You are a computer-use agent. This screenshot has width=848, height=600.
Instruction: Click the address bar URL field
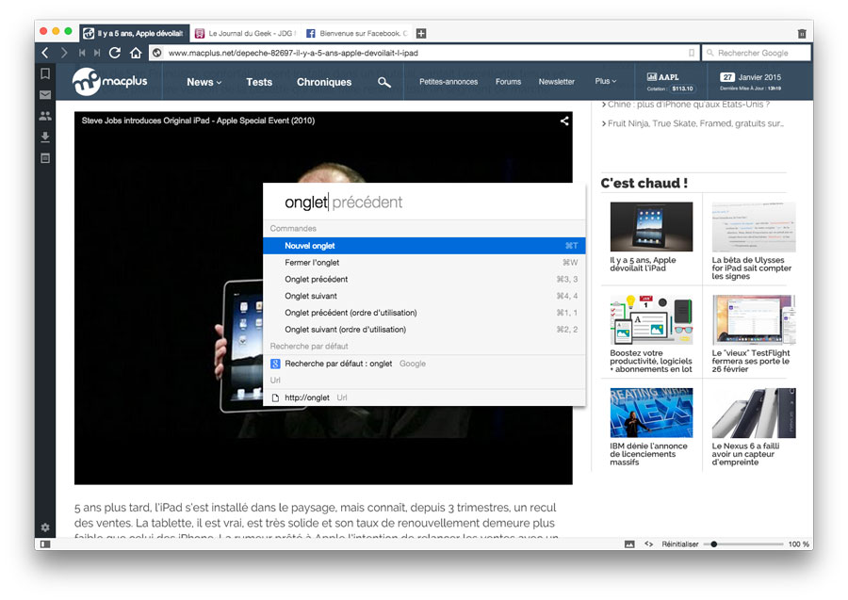(x=422, y=53)
